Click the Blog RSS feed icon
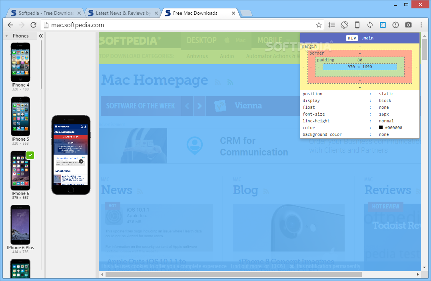The height and width of the screenshot is (281, 431). click(265, 191)
